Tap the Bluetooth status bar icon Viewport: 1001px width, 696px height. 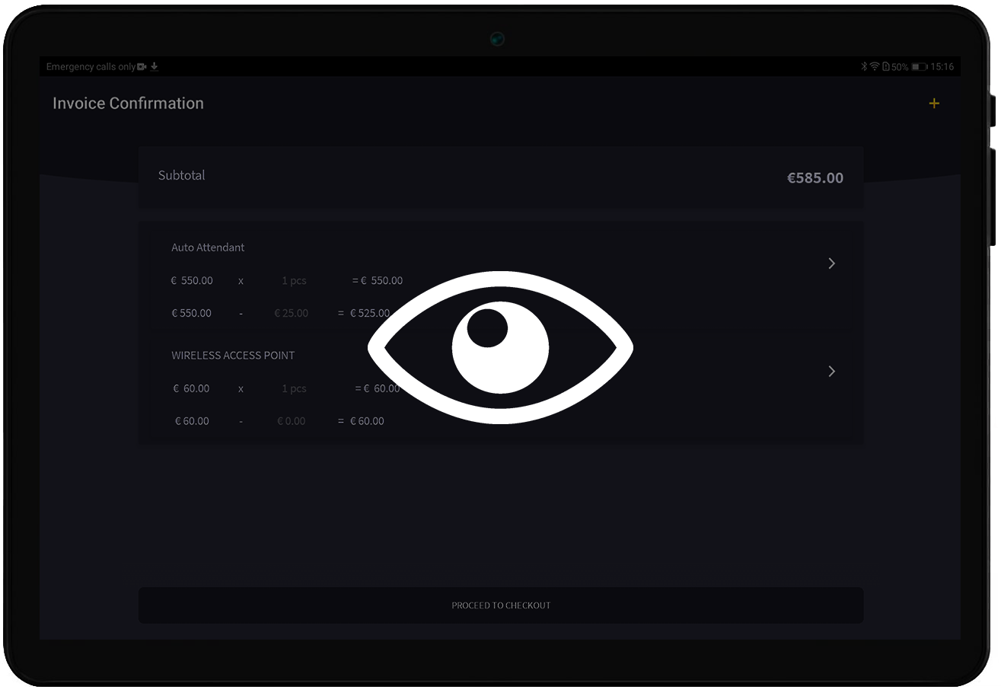coord(864,67)
